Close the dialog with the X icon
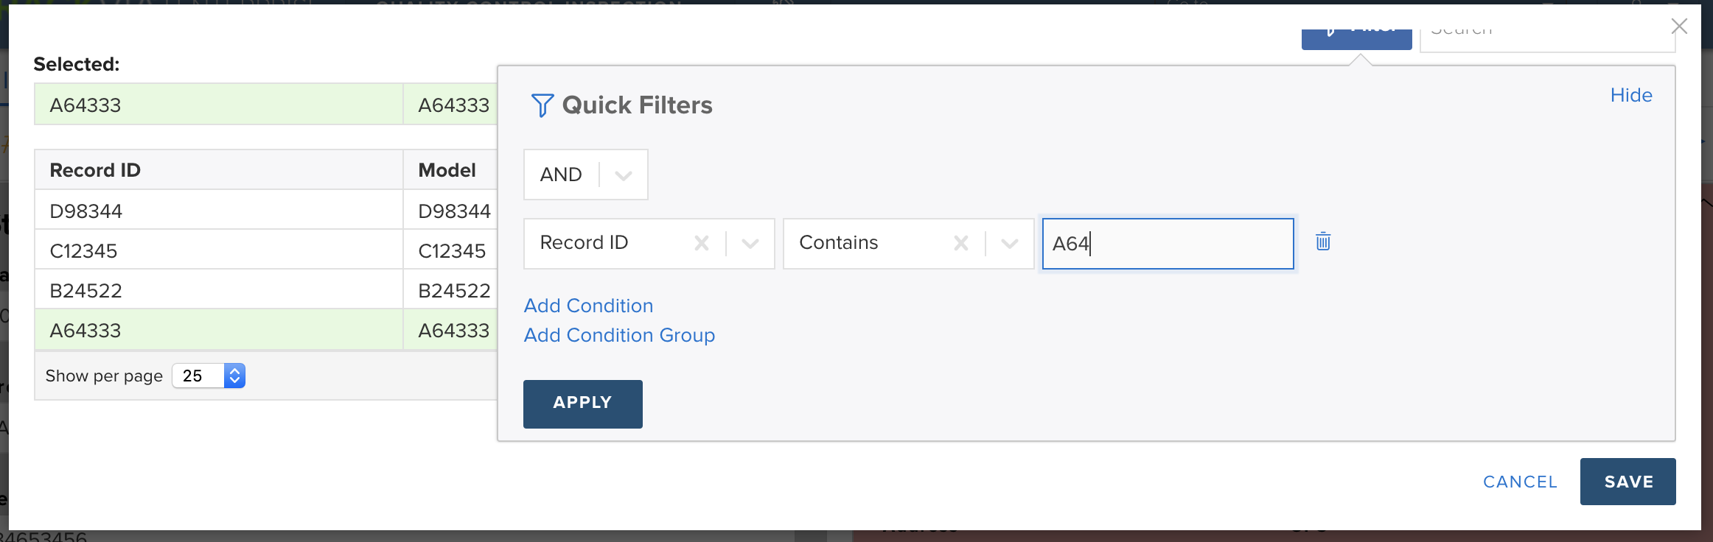 [x=1679, y=27]
